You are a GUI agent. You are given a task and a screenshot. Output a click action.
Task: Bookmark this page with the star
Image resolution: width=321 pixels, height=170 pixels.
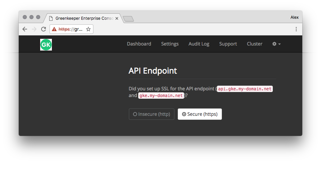click(x=88, y=29)
